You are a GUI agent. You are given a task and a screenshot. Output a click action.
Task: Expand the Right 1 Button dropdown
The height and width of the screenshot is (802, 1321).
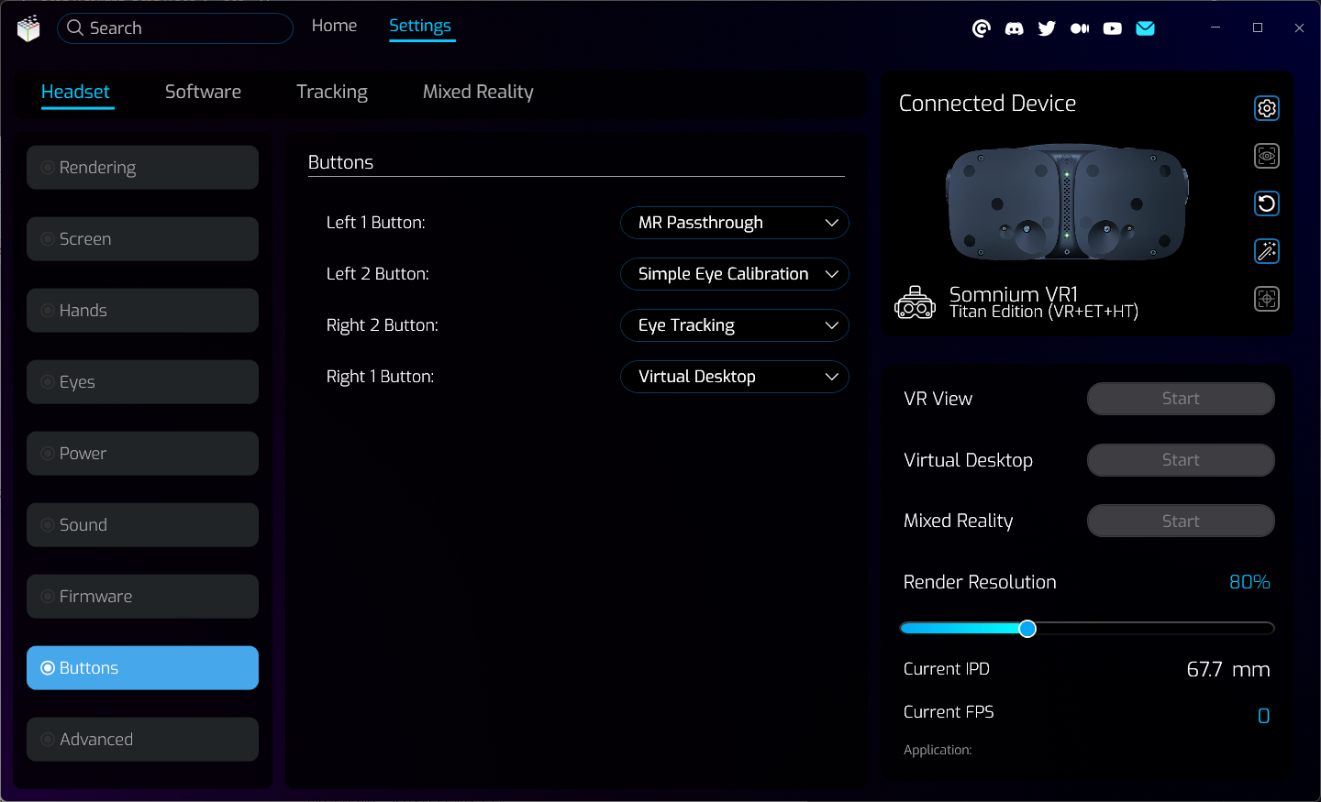(x=735, y=377)
